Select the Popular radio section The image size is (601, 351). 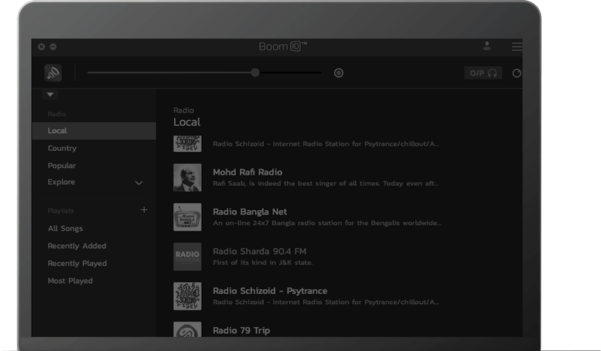pyautogui.click(x=62, y=166)
